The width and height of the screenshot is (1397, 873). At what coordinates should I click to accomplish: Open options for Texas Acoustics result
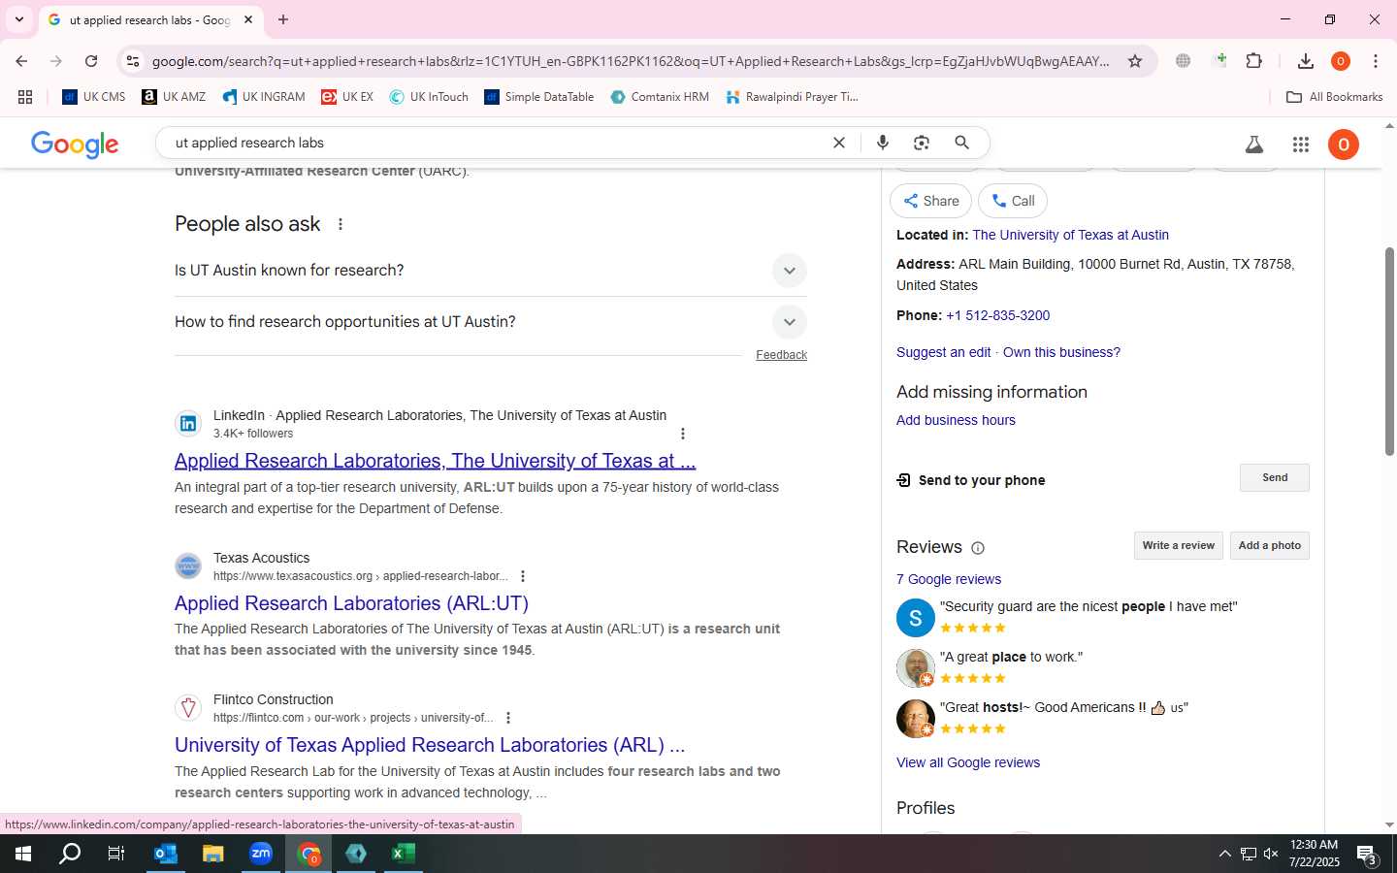click(x=523, y=576)
